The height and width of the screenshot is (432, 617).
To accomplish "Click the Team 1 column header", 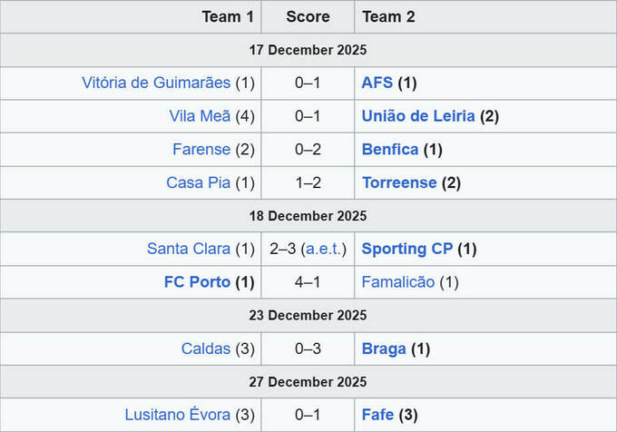I will [228, 16].
